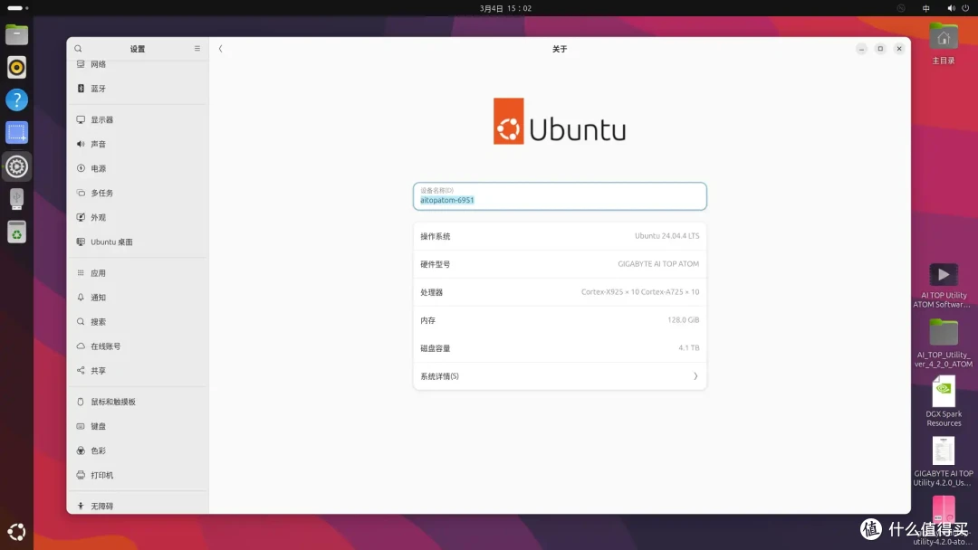Select the processor 'Cortex-X925 × 10' text
The height and width of the screenshot is (550, 978).
(x=609, y=292)
